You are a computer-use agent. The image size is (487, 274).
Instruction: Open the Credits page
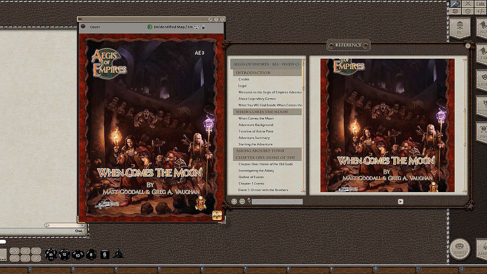pos(244,80)
